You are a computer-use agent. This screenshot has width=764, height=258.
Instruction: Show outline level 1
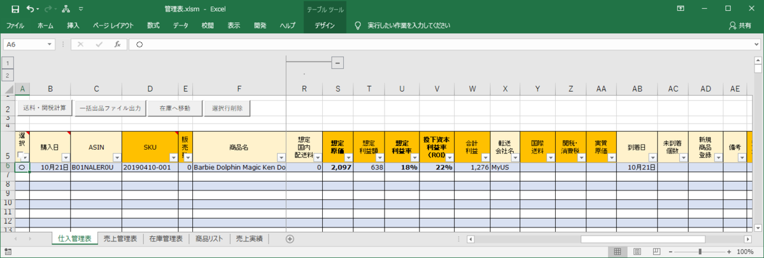pyautogui.click(x=8, y=62)
